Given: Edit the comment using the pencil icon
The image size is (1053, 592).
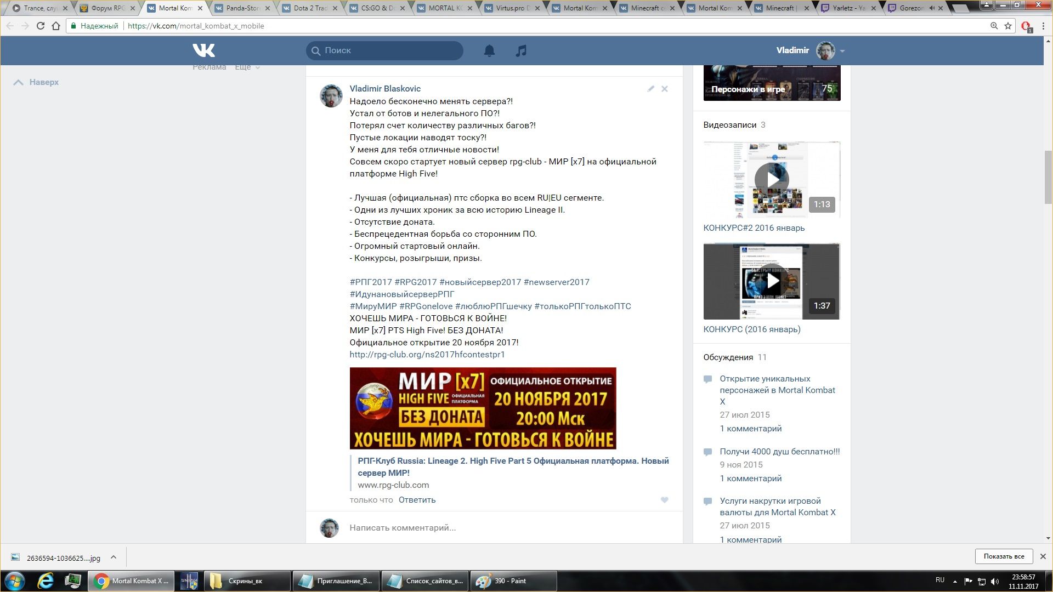Looking at the screenshot, I should pos(650,88).
